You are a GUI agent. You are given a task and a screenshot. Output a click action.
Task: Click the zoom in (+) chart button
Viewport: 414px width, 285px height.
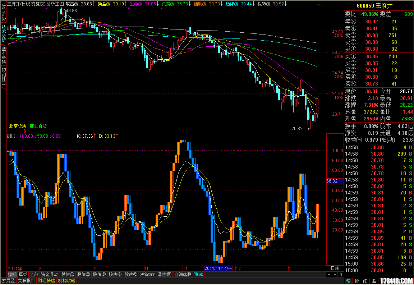pos(329,275)
